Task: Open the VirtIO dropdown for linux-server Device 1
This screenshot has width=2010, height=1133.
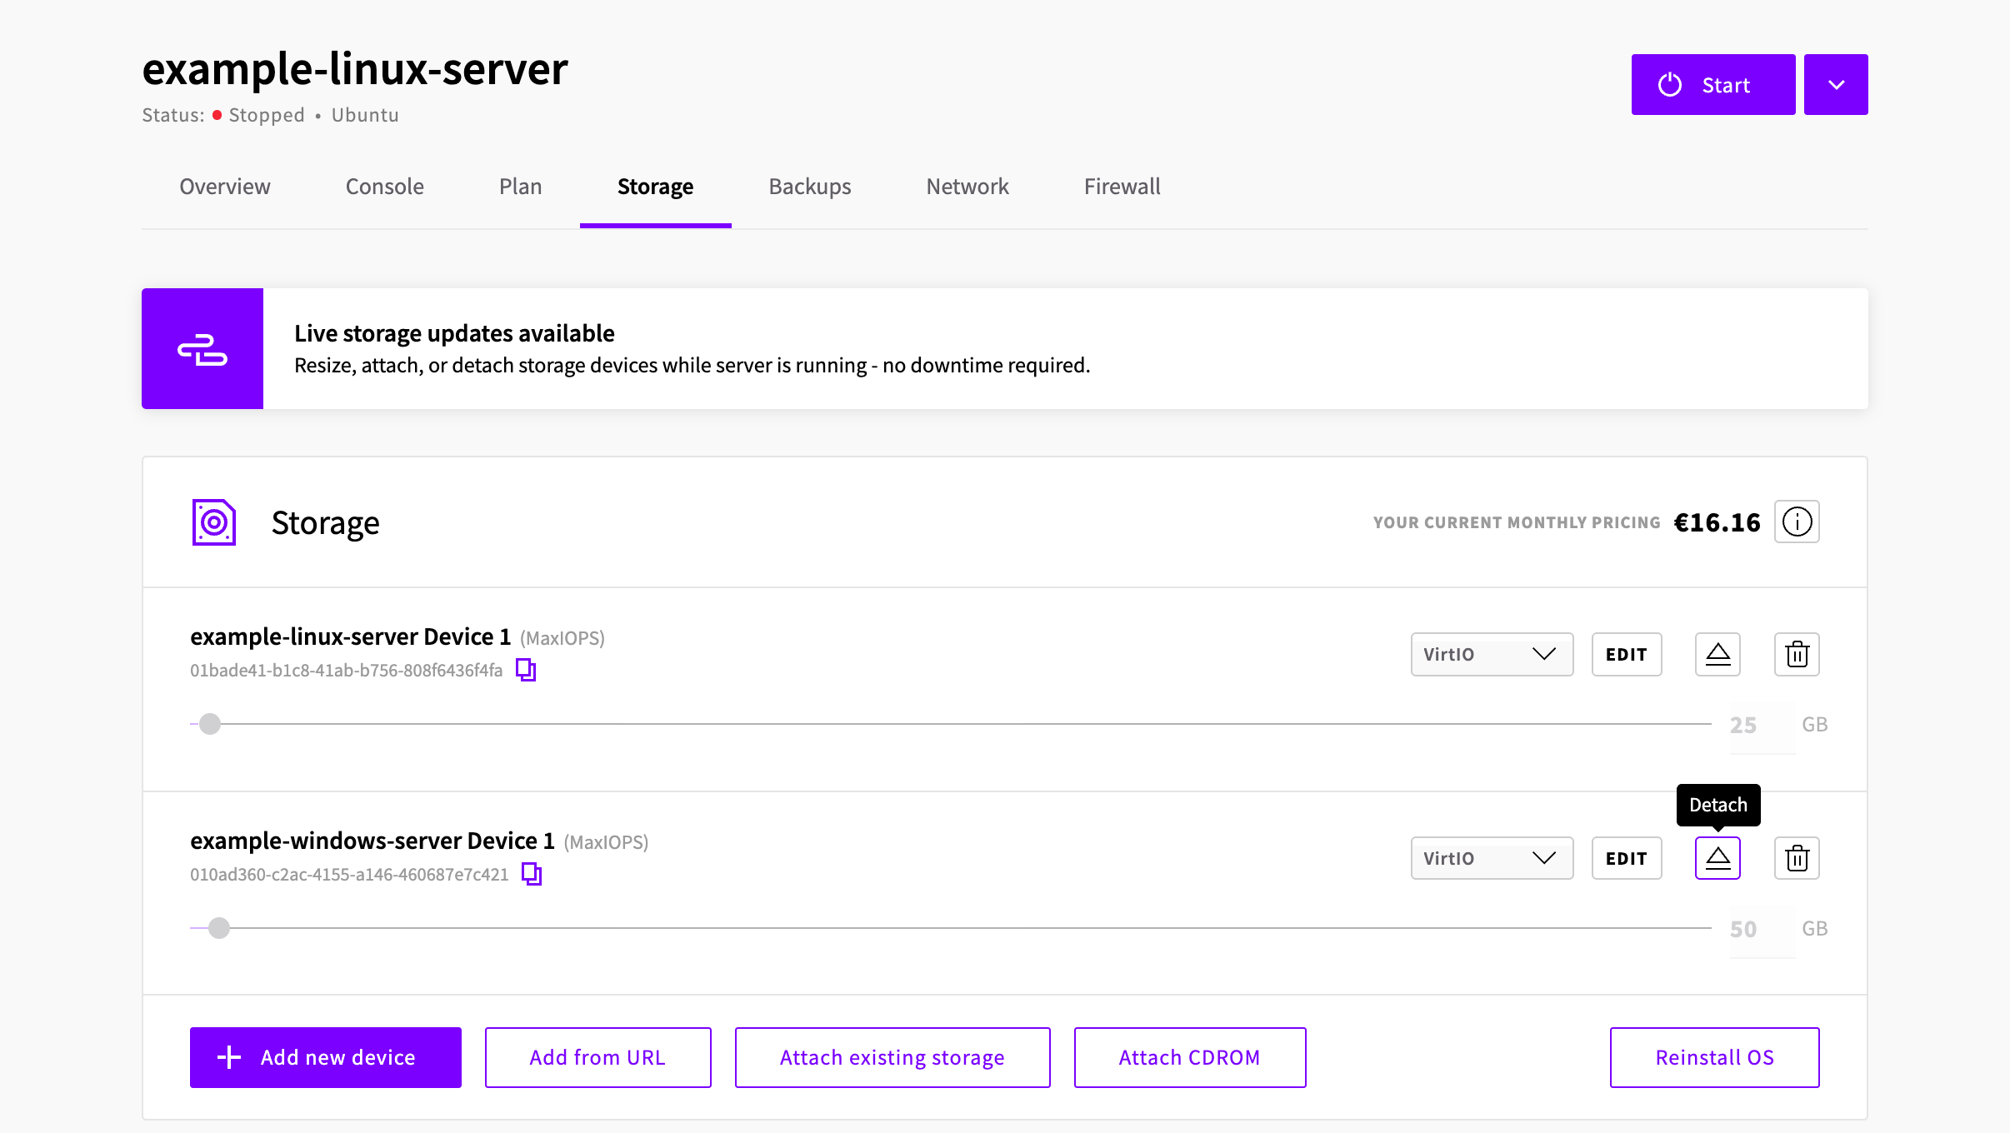Action: click(x=1492, y=654)
